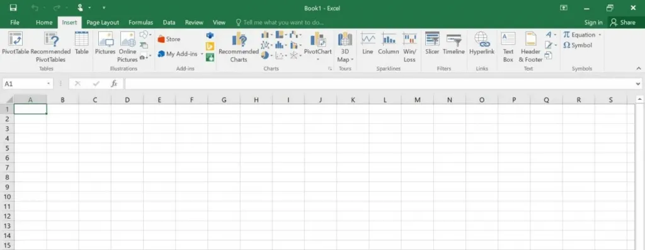Open the Store add-ins button
645x250 pixels.
(169, 39)
